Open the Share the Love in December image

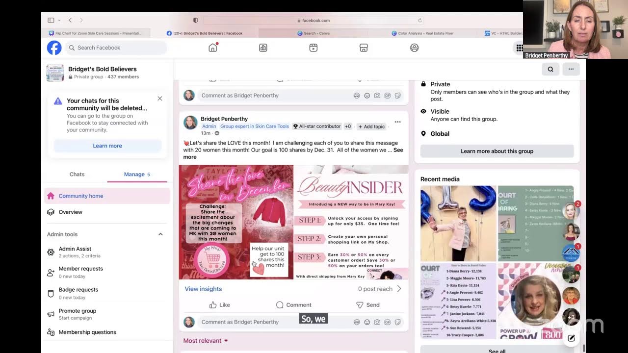(236, 222)
